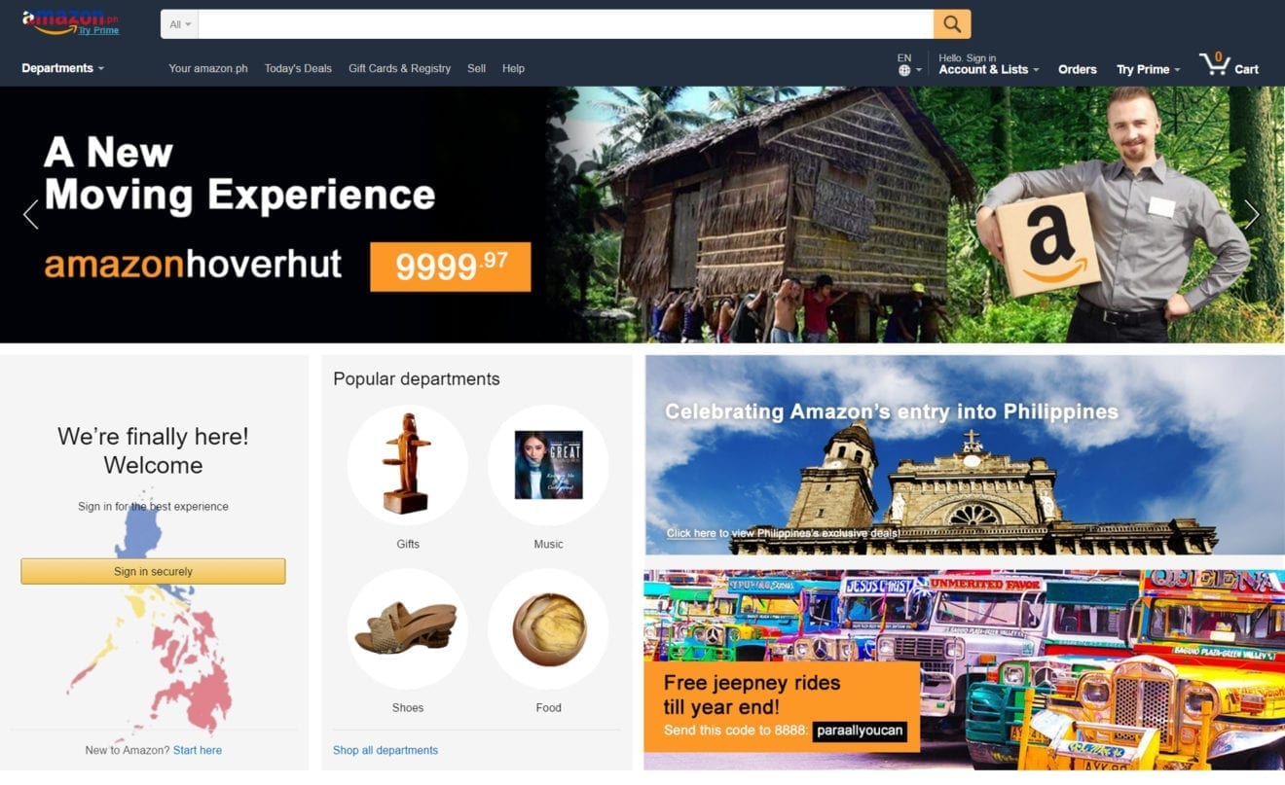The image size is (1285, 785).
Task: Click the orange search magnifier button
Action: 951,24
